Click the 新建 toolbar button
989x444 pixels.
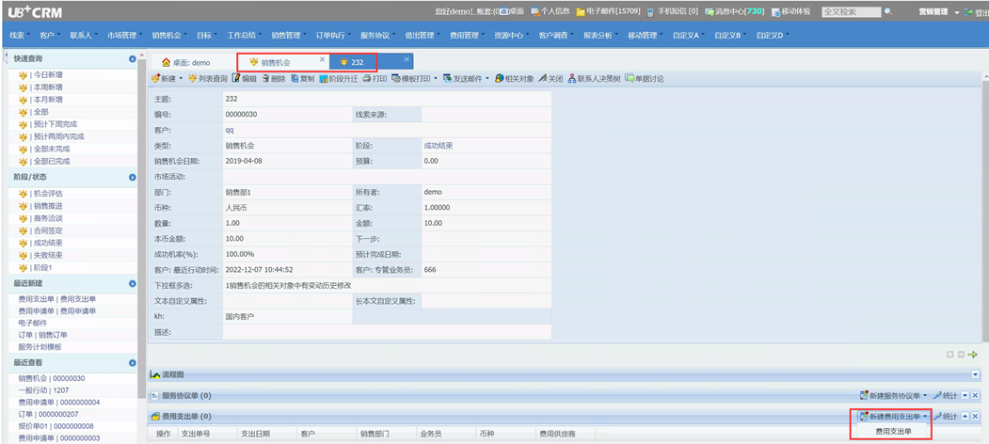[x=163, y=79]
